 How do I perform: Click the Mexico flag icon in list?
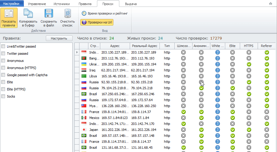point(84,118)
